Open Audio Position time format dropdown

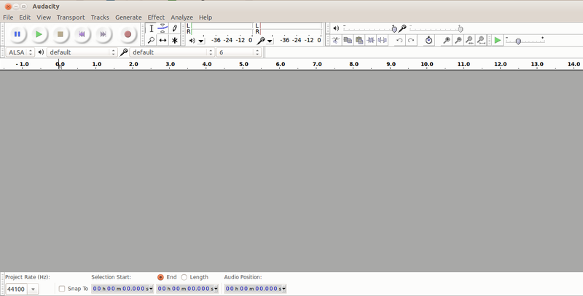(284, 289)
